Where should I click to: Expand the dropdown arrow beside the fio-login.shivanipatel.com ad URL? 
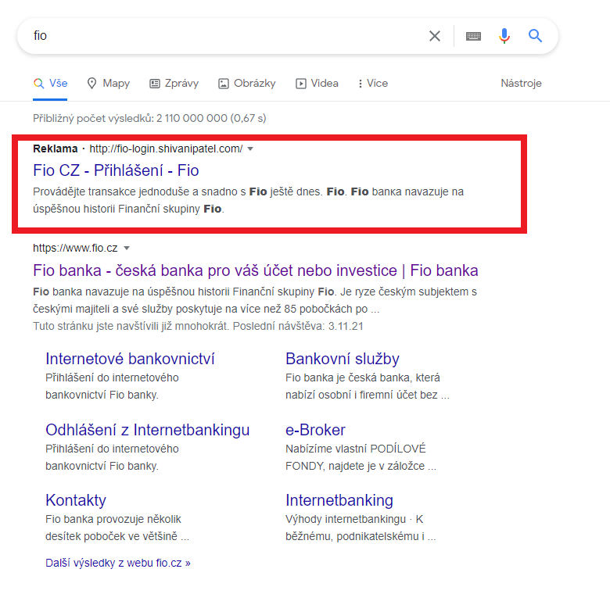pyautogui.click(x=250, y=148)
